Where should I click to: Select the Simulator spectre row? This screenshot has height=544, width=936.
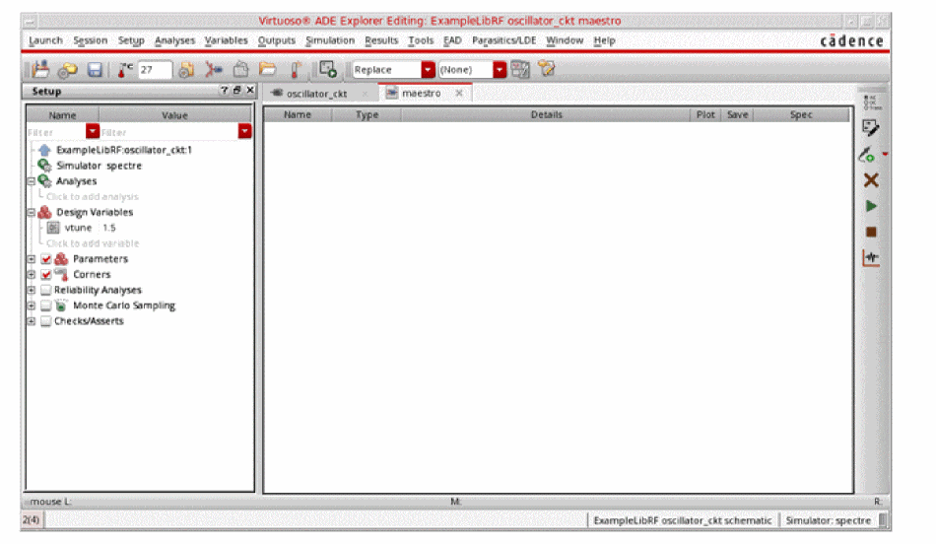(100, 166)
